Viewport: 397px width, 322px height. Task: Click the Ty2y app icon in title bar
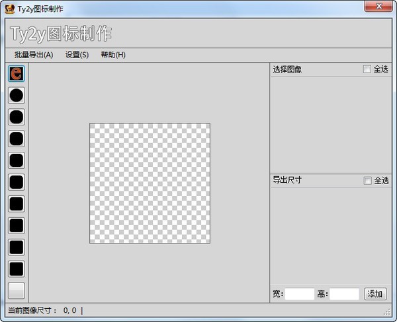[x=10, y=9]
